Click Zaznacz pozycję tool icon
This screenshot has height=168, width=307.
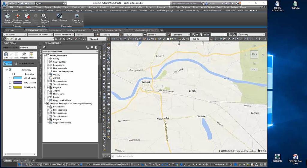[44, 16]
